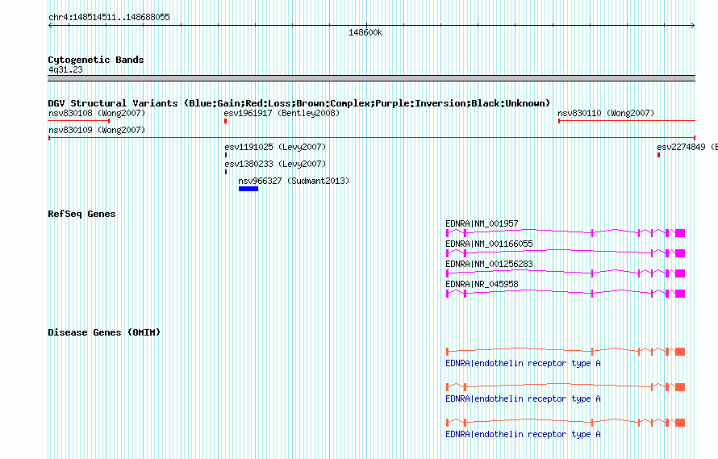Select the blue esv1191025 gain marker

(x=226, y=155)
